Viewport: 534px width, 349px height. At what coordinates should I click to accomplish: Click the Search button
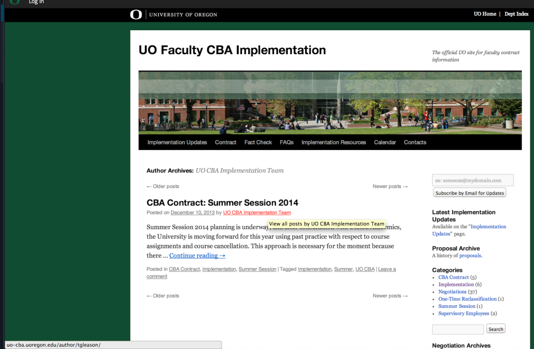[495, 329]
